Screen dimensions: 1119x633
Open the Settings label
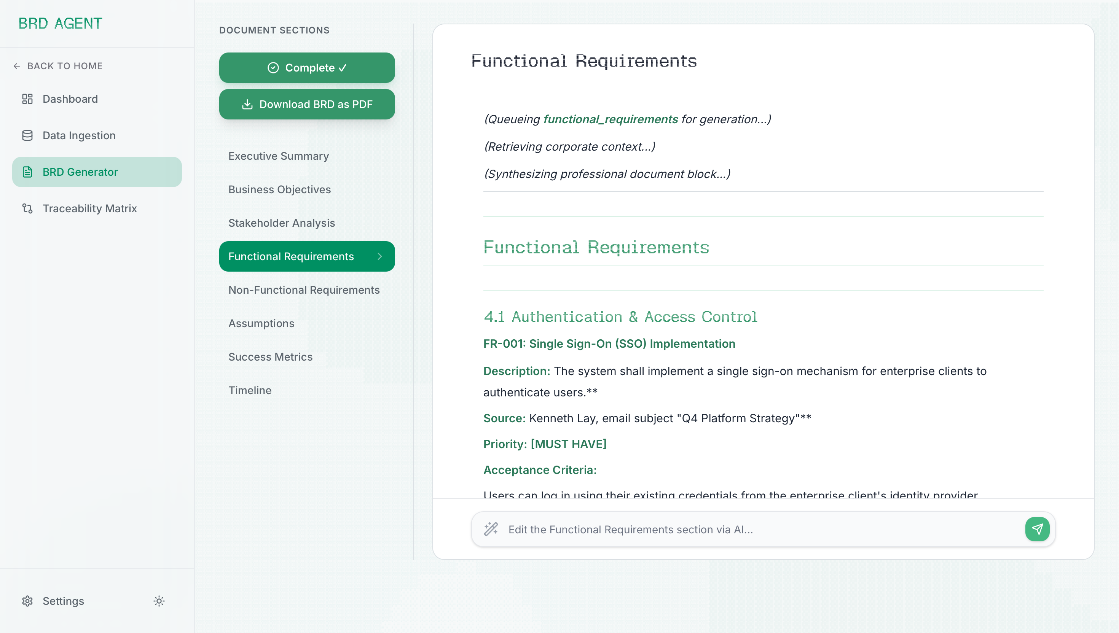pyautogui.click(x=63, y=601)
